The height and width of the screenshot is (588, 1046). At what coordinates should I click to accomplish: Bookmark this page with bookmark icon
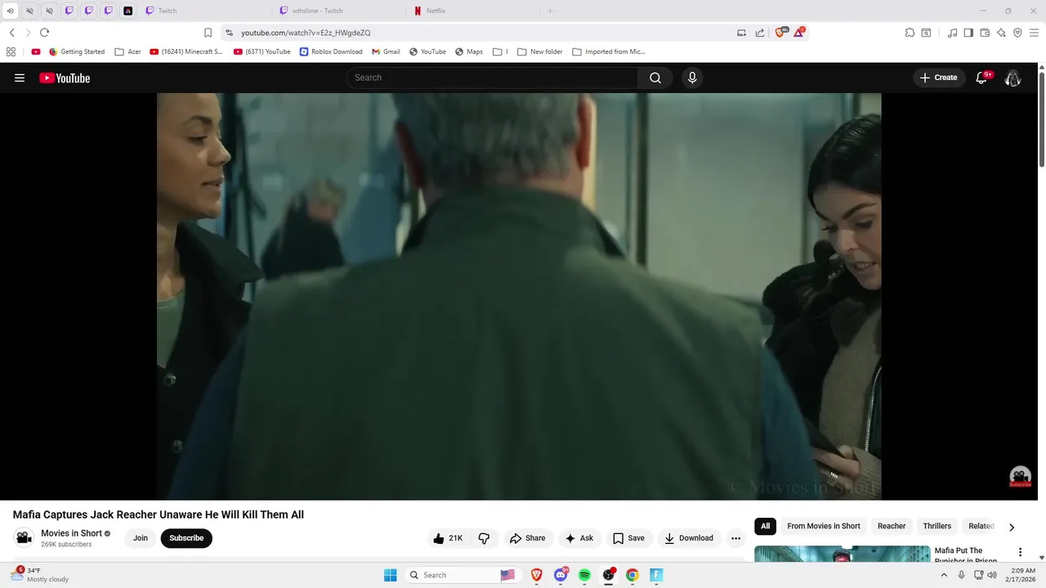208,33
